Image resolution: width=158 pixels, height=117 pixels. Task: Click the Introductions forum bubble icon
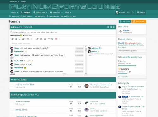(12, 110)
